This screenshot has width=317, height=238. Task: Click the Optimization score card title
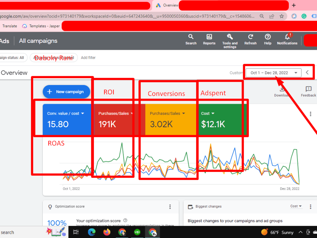pyautogui.click(x=70, y=207)
